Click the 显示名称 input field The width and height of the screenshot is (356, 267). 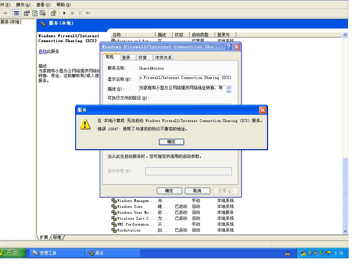click(x=185, y=78)
